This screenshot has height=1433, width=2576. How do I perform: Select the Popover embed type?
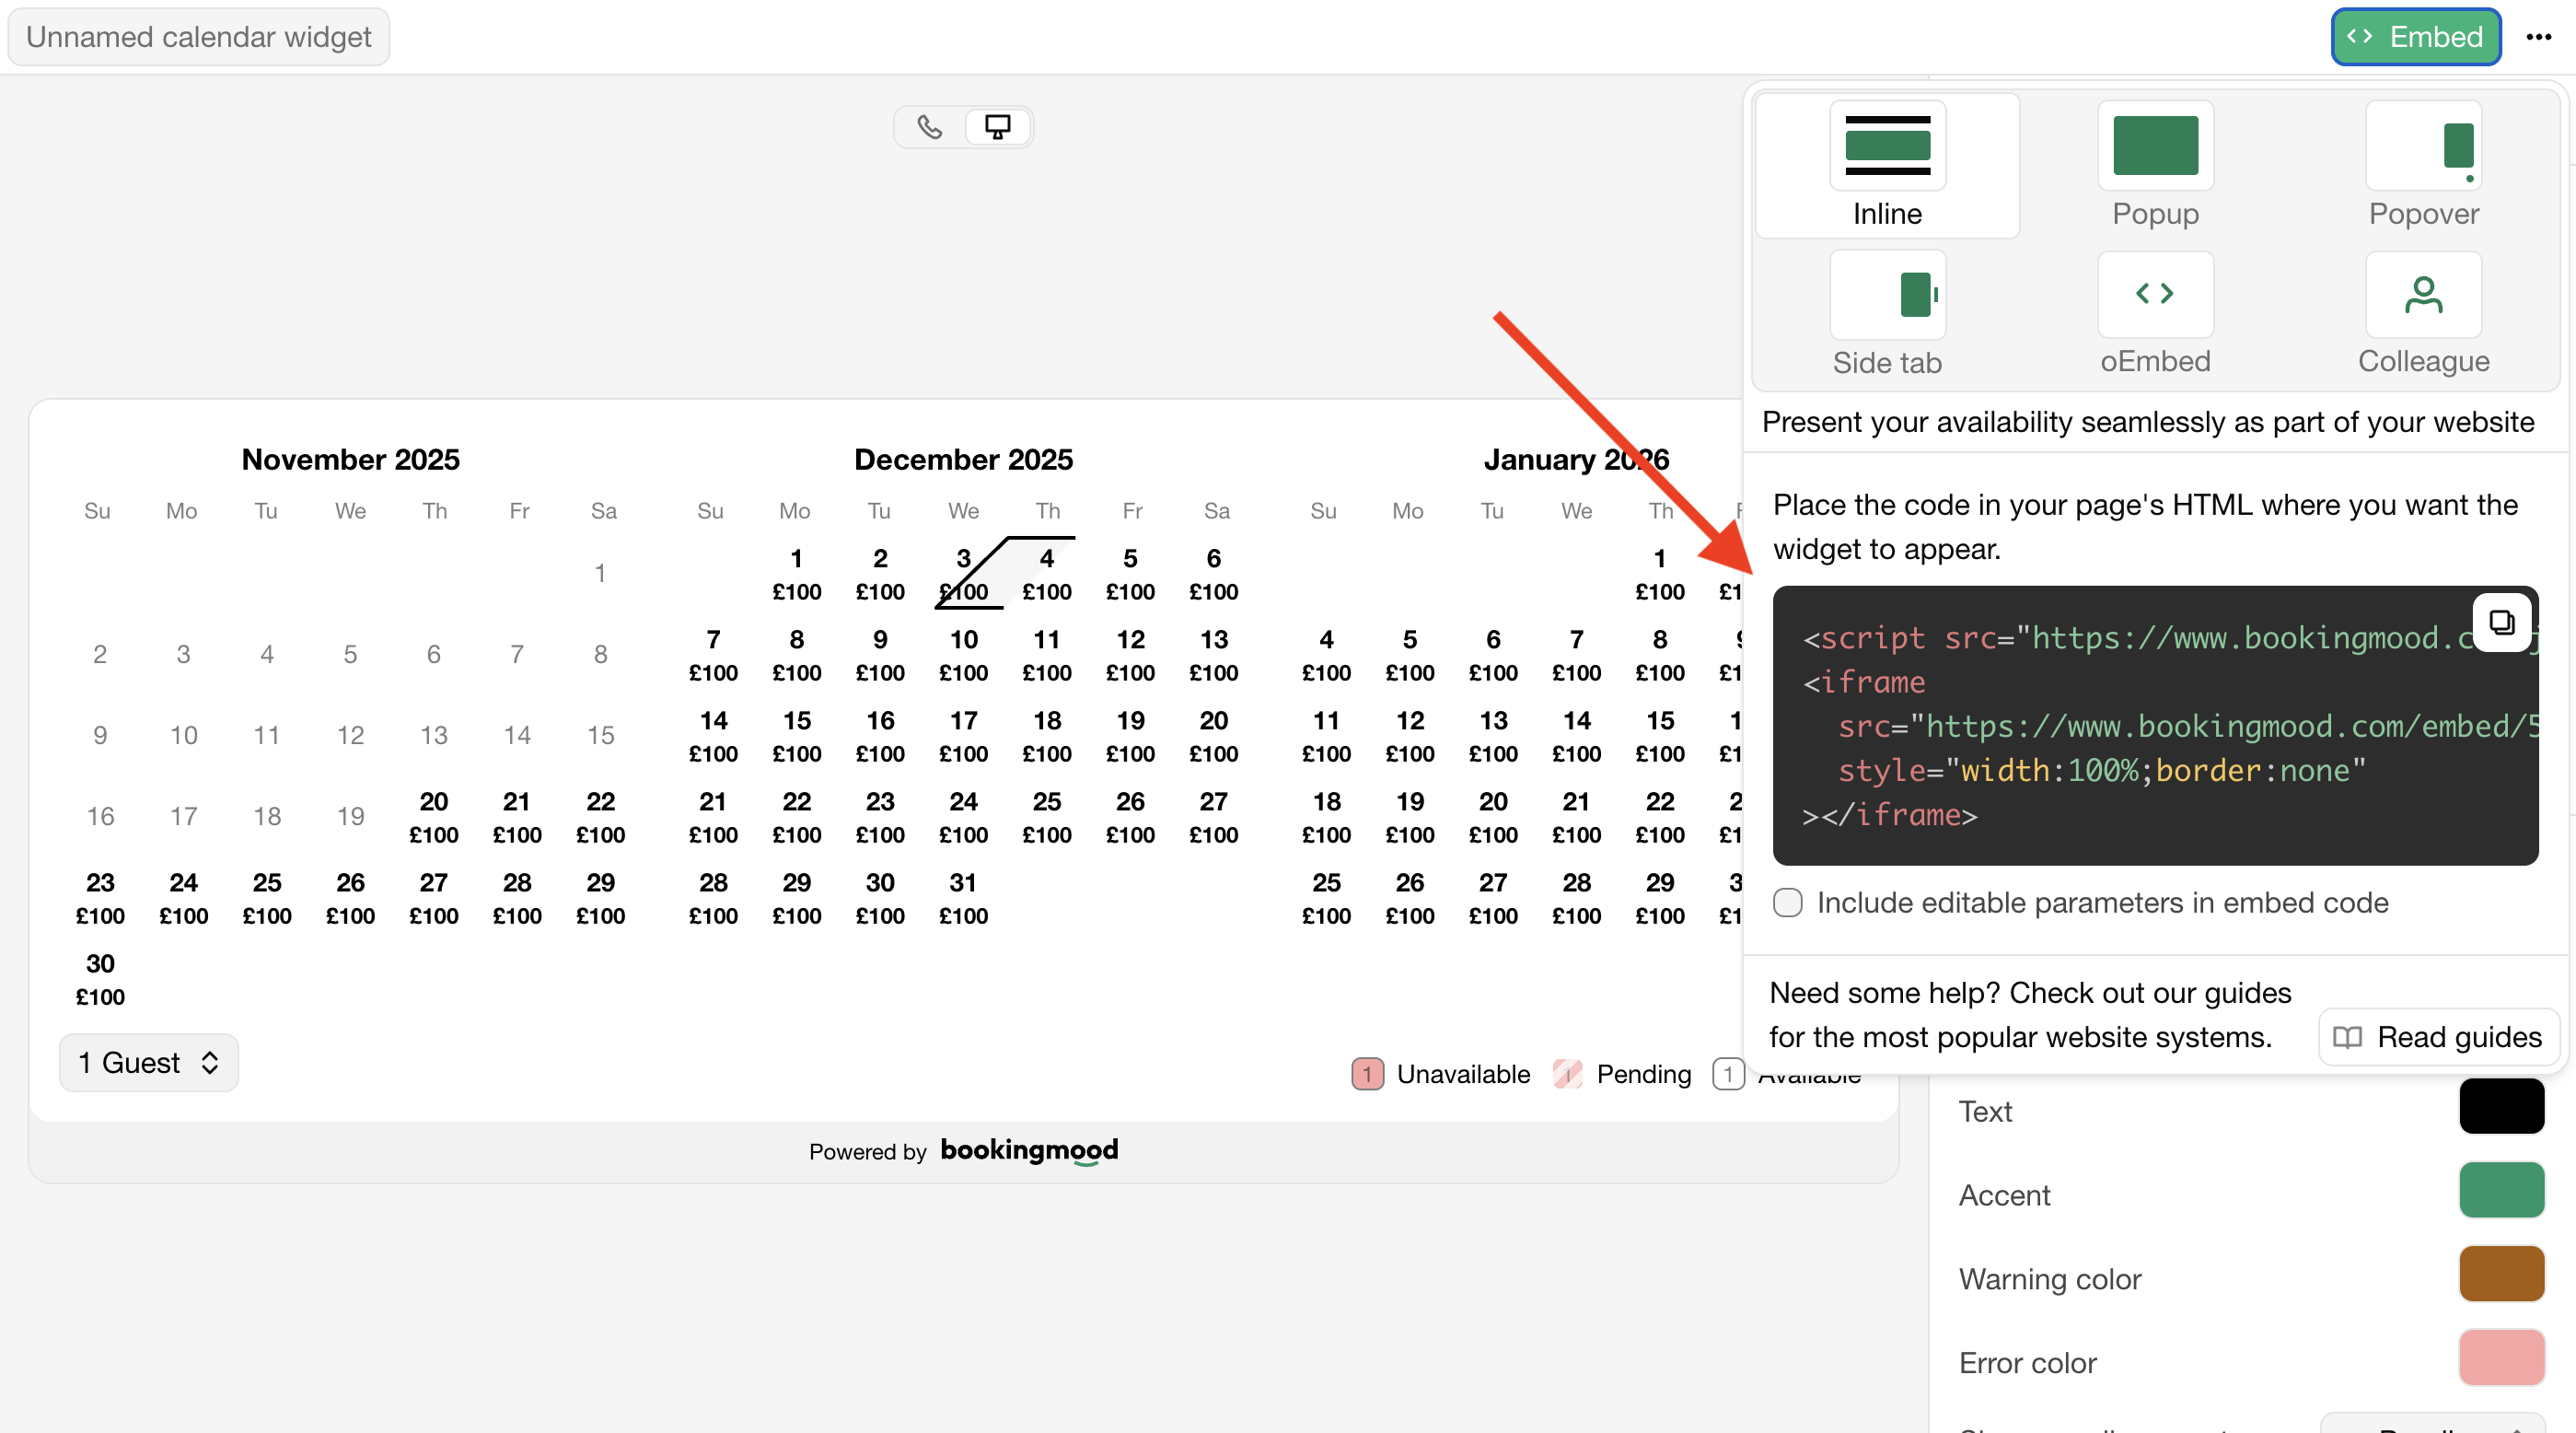2423,146
